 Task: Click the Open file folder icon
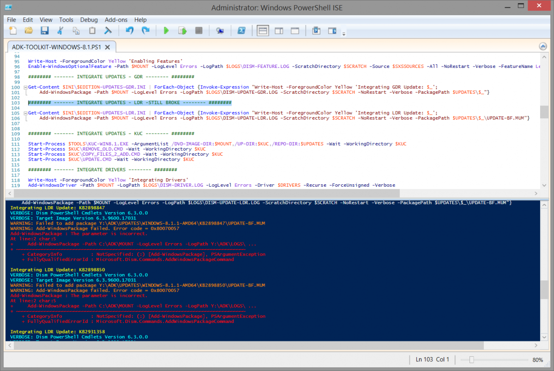(29, 31)
